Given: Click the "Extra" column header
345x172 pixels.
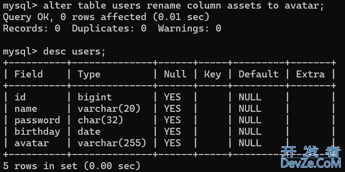Looking at the screenshot, I should click(x=310, y=74).
